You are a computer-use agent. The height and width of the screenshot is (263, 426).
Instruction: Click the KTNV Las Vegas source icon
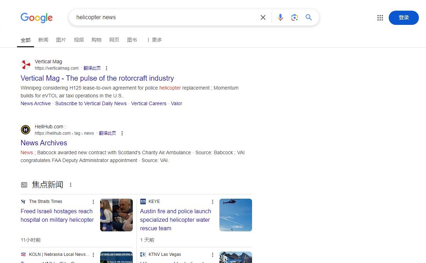(x=143, y=254)
